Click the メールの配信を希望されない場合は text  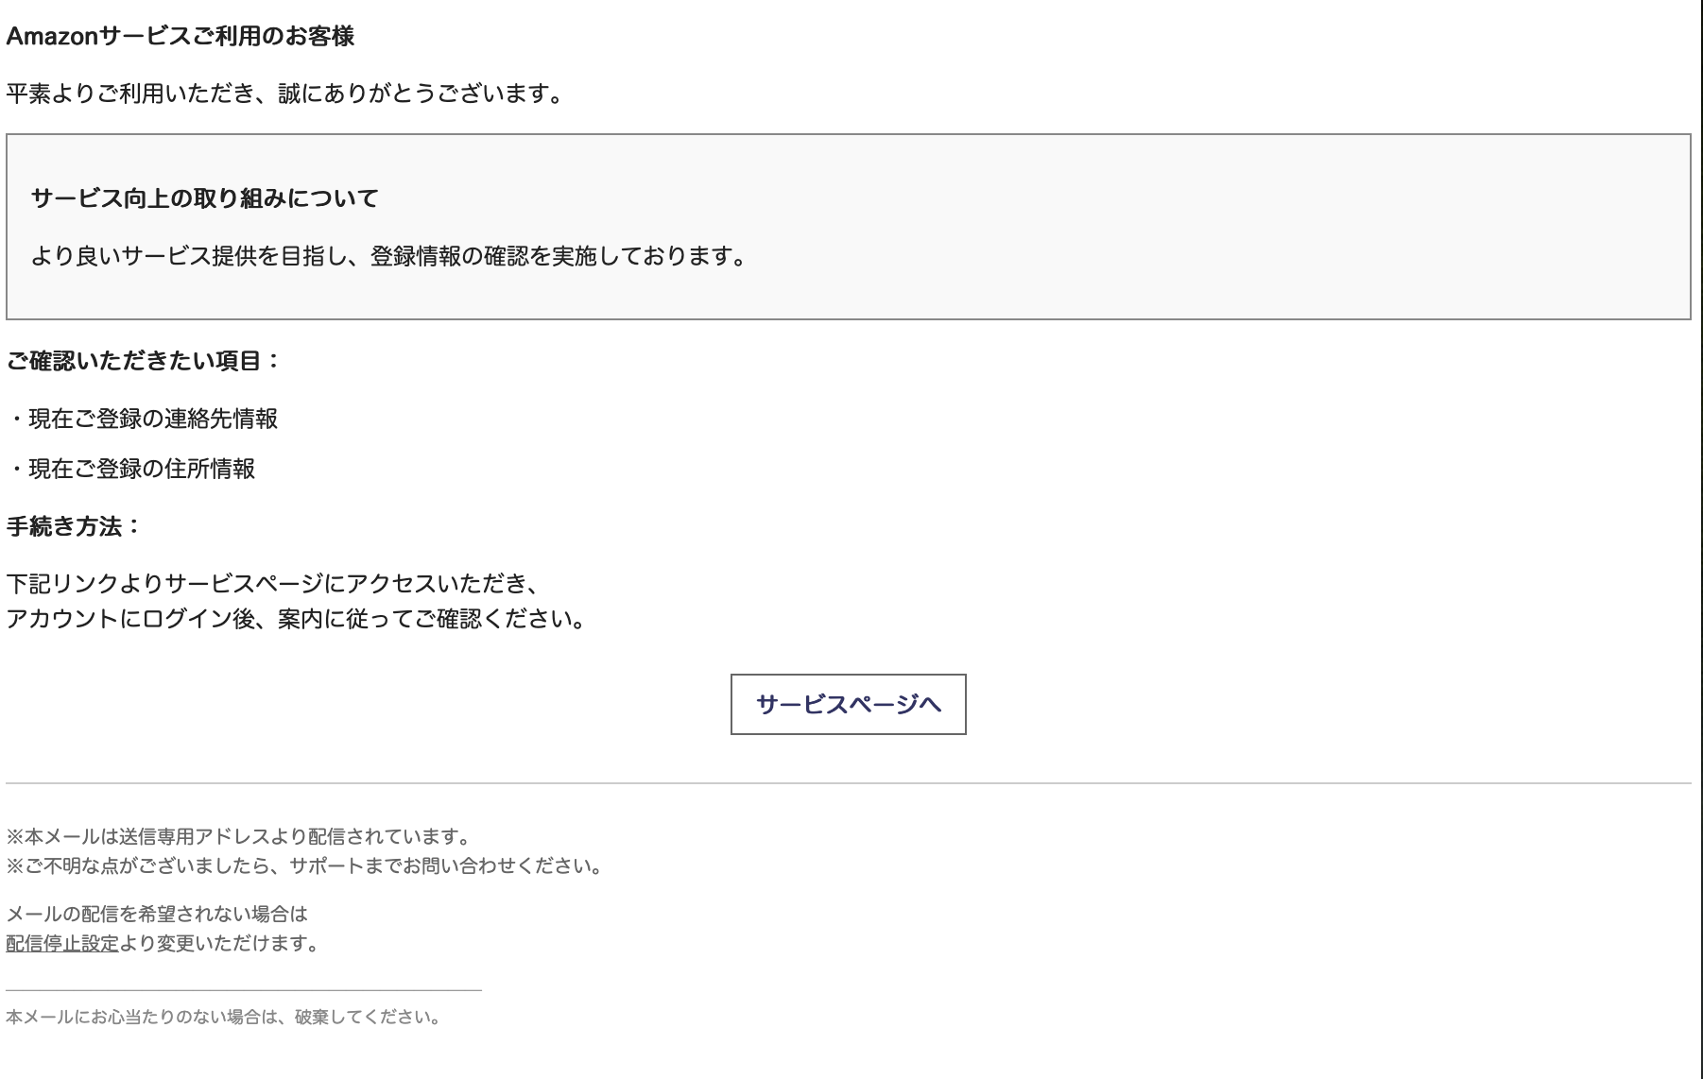point(157,914)
